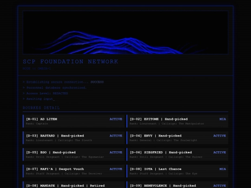Viewport: 251px width, 188px height.
Task: Click MIA status on EPITOME card
Action: pyautogui.click(x=223, y=119)
